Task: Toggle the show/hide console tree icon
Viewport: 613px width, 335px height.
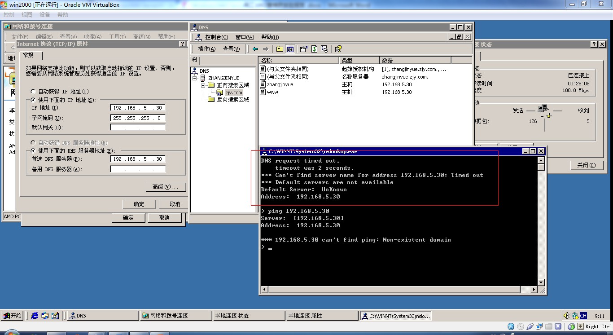Action: [290, 49]
